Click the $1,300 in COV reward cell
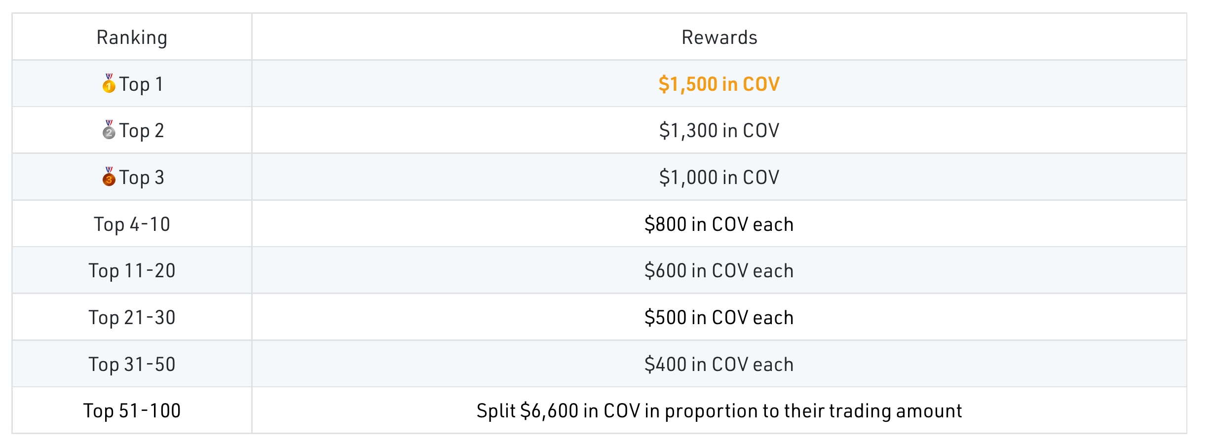 (719, 130)
